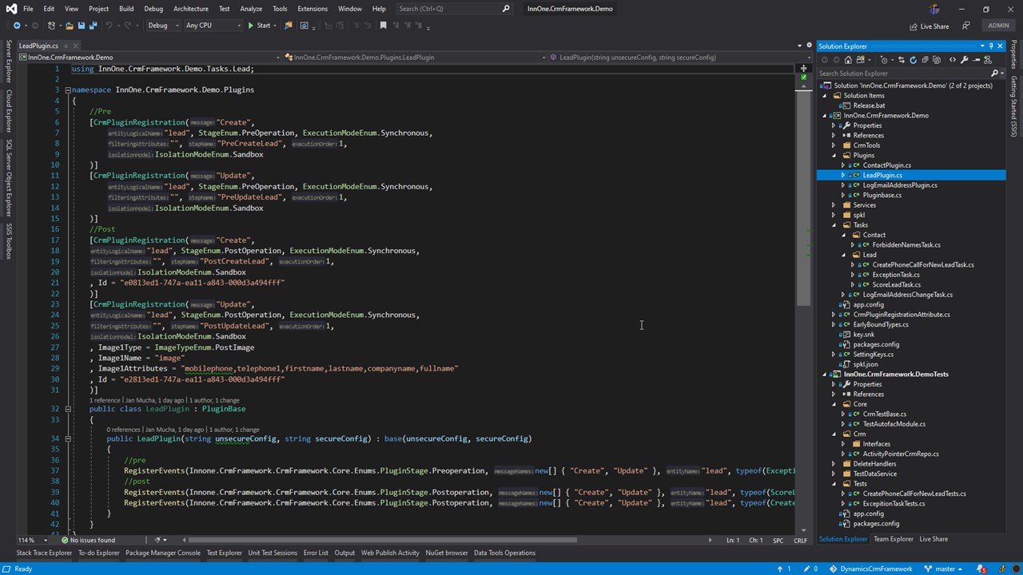This screenshot has height=575, width=1023.
Task: Collapse the LeadPlugin class outline at line 32
Action: 68,409
